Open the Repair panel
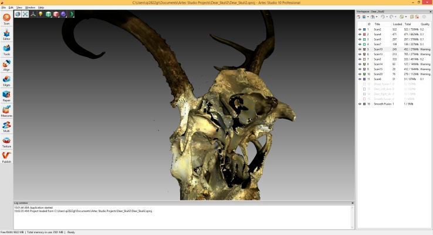Image resolution: width=433 pixels, height=235 pixels. [x=6, y=95]
